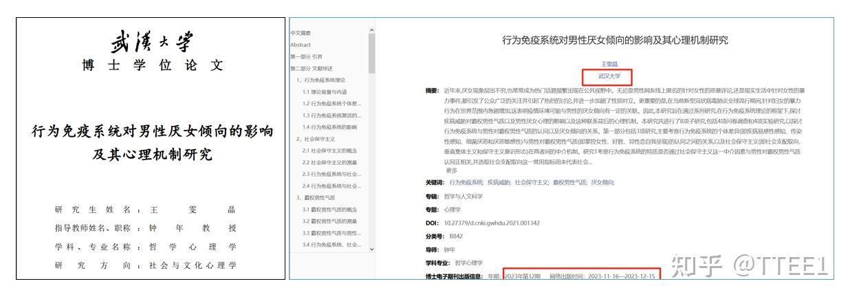Go to 1.2 行为免疫系统个体差 entry

[331, 103]
